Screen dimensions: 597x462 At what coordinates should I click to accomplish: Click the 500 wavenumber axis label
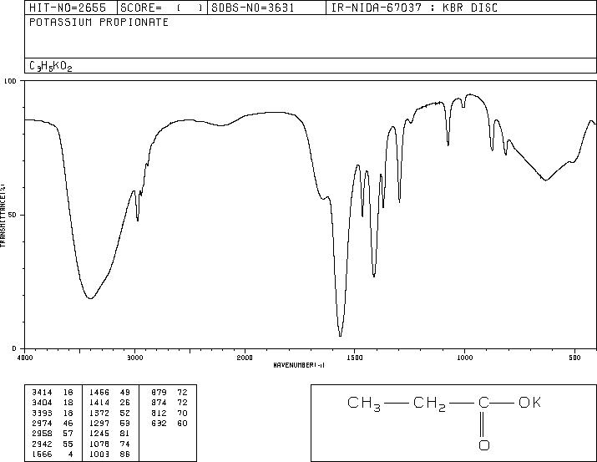[x=574, y=358]
